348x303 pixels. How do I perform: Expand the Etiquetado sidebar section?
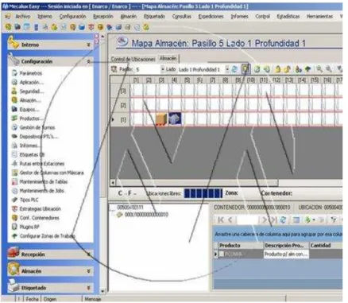(x=88, y=288)
